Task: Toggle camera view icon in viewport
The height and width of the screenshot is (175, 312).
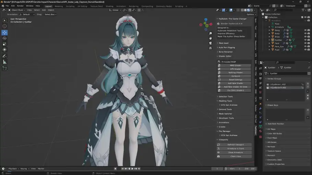Action: coord(210,43)
